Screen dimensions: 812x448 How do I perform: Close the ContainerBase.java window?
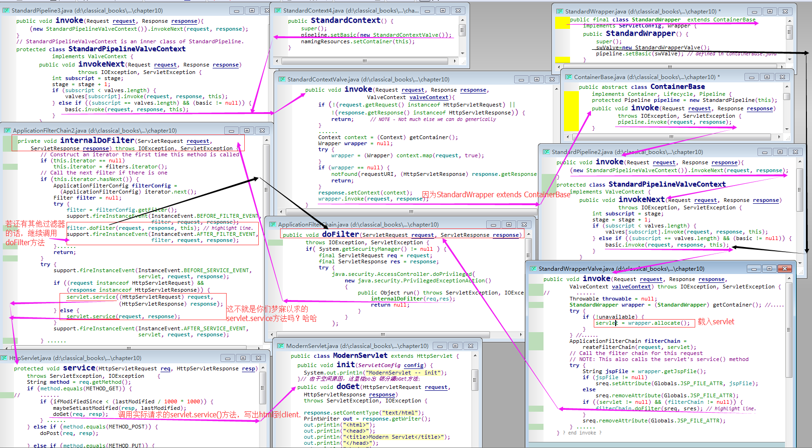pos(782,77)
